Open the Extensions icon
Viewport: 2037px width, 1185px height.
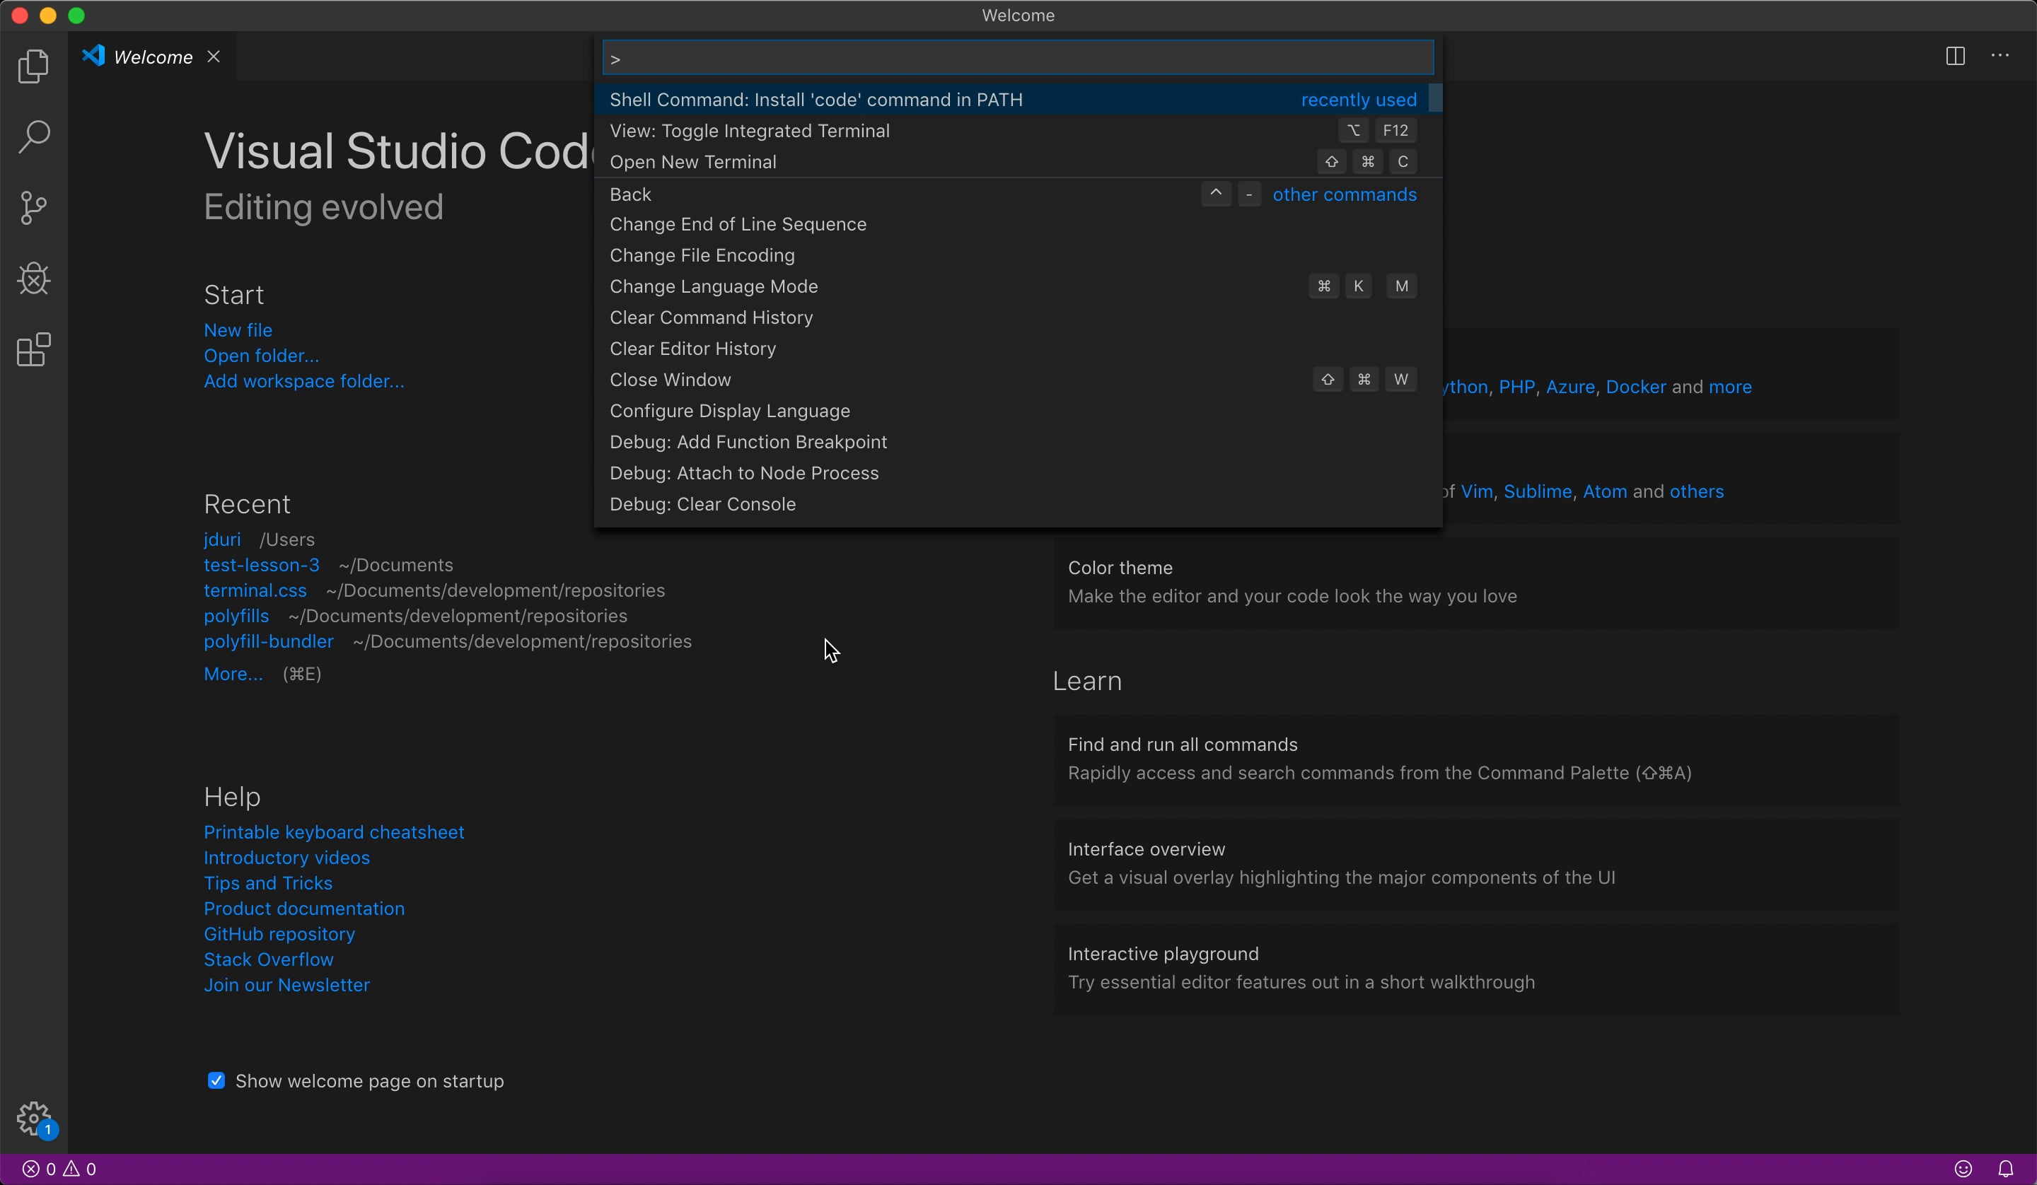(32, 349)
